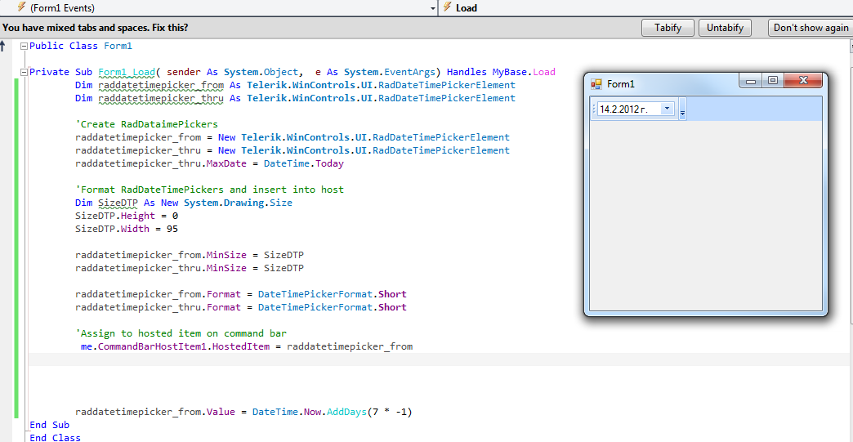Open the Load method dropdown

pyautogui.click(x=647, y=8)
